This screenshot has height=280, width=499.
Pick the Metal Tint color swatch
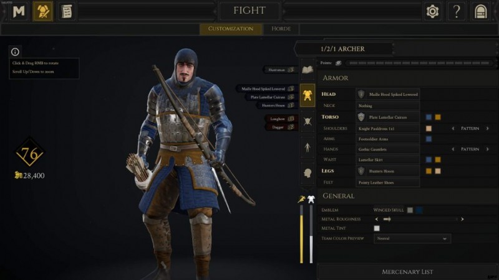coord(377,228)
